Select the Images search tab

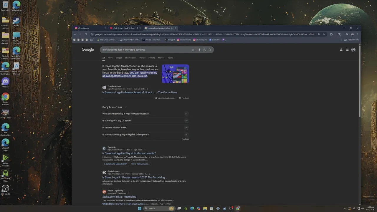pos(119,58)
